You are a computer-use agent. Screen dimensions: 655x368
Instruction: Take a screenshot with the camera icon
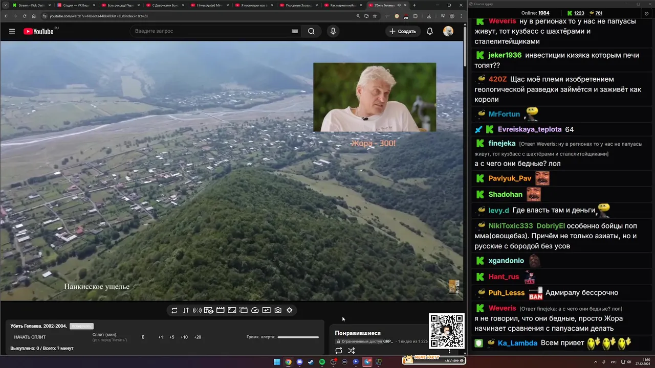point(278,310)
